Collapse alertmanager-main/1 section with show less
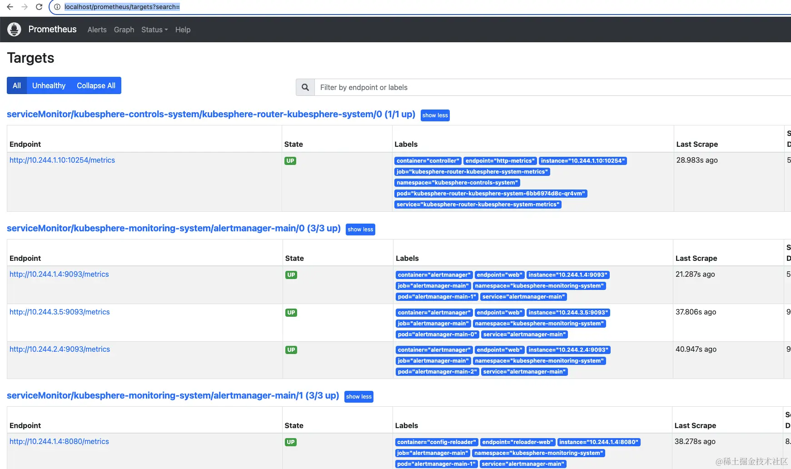 359,397
